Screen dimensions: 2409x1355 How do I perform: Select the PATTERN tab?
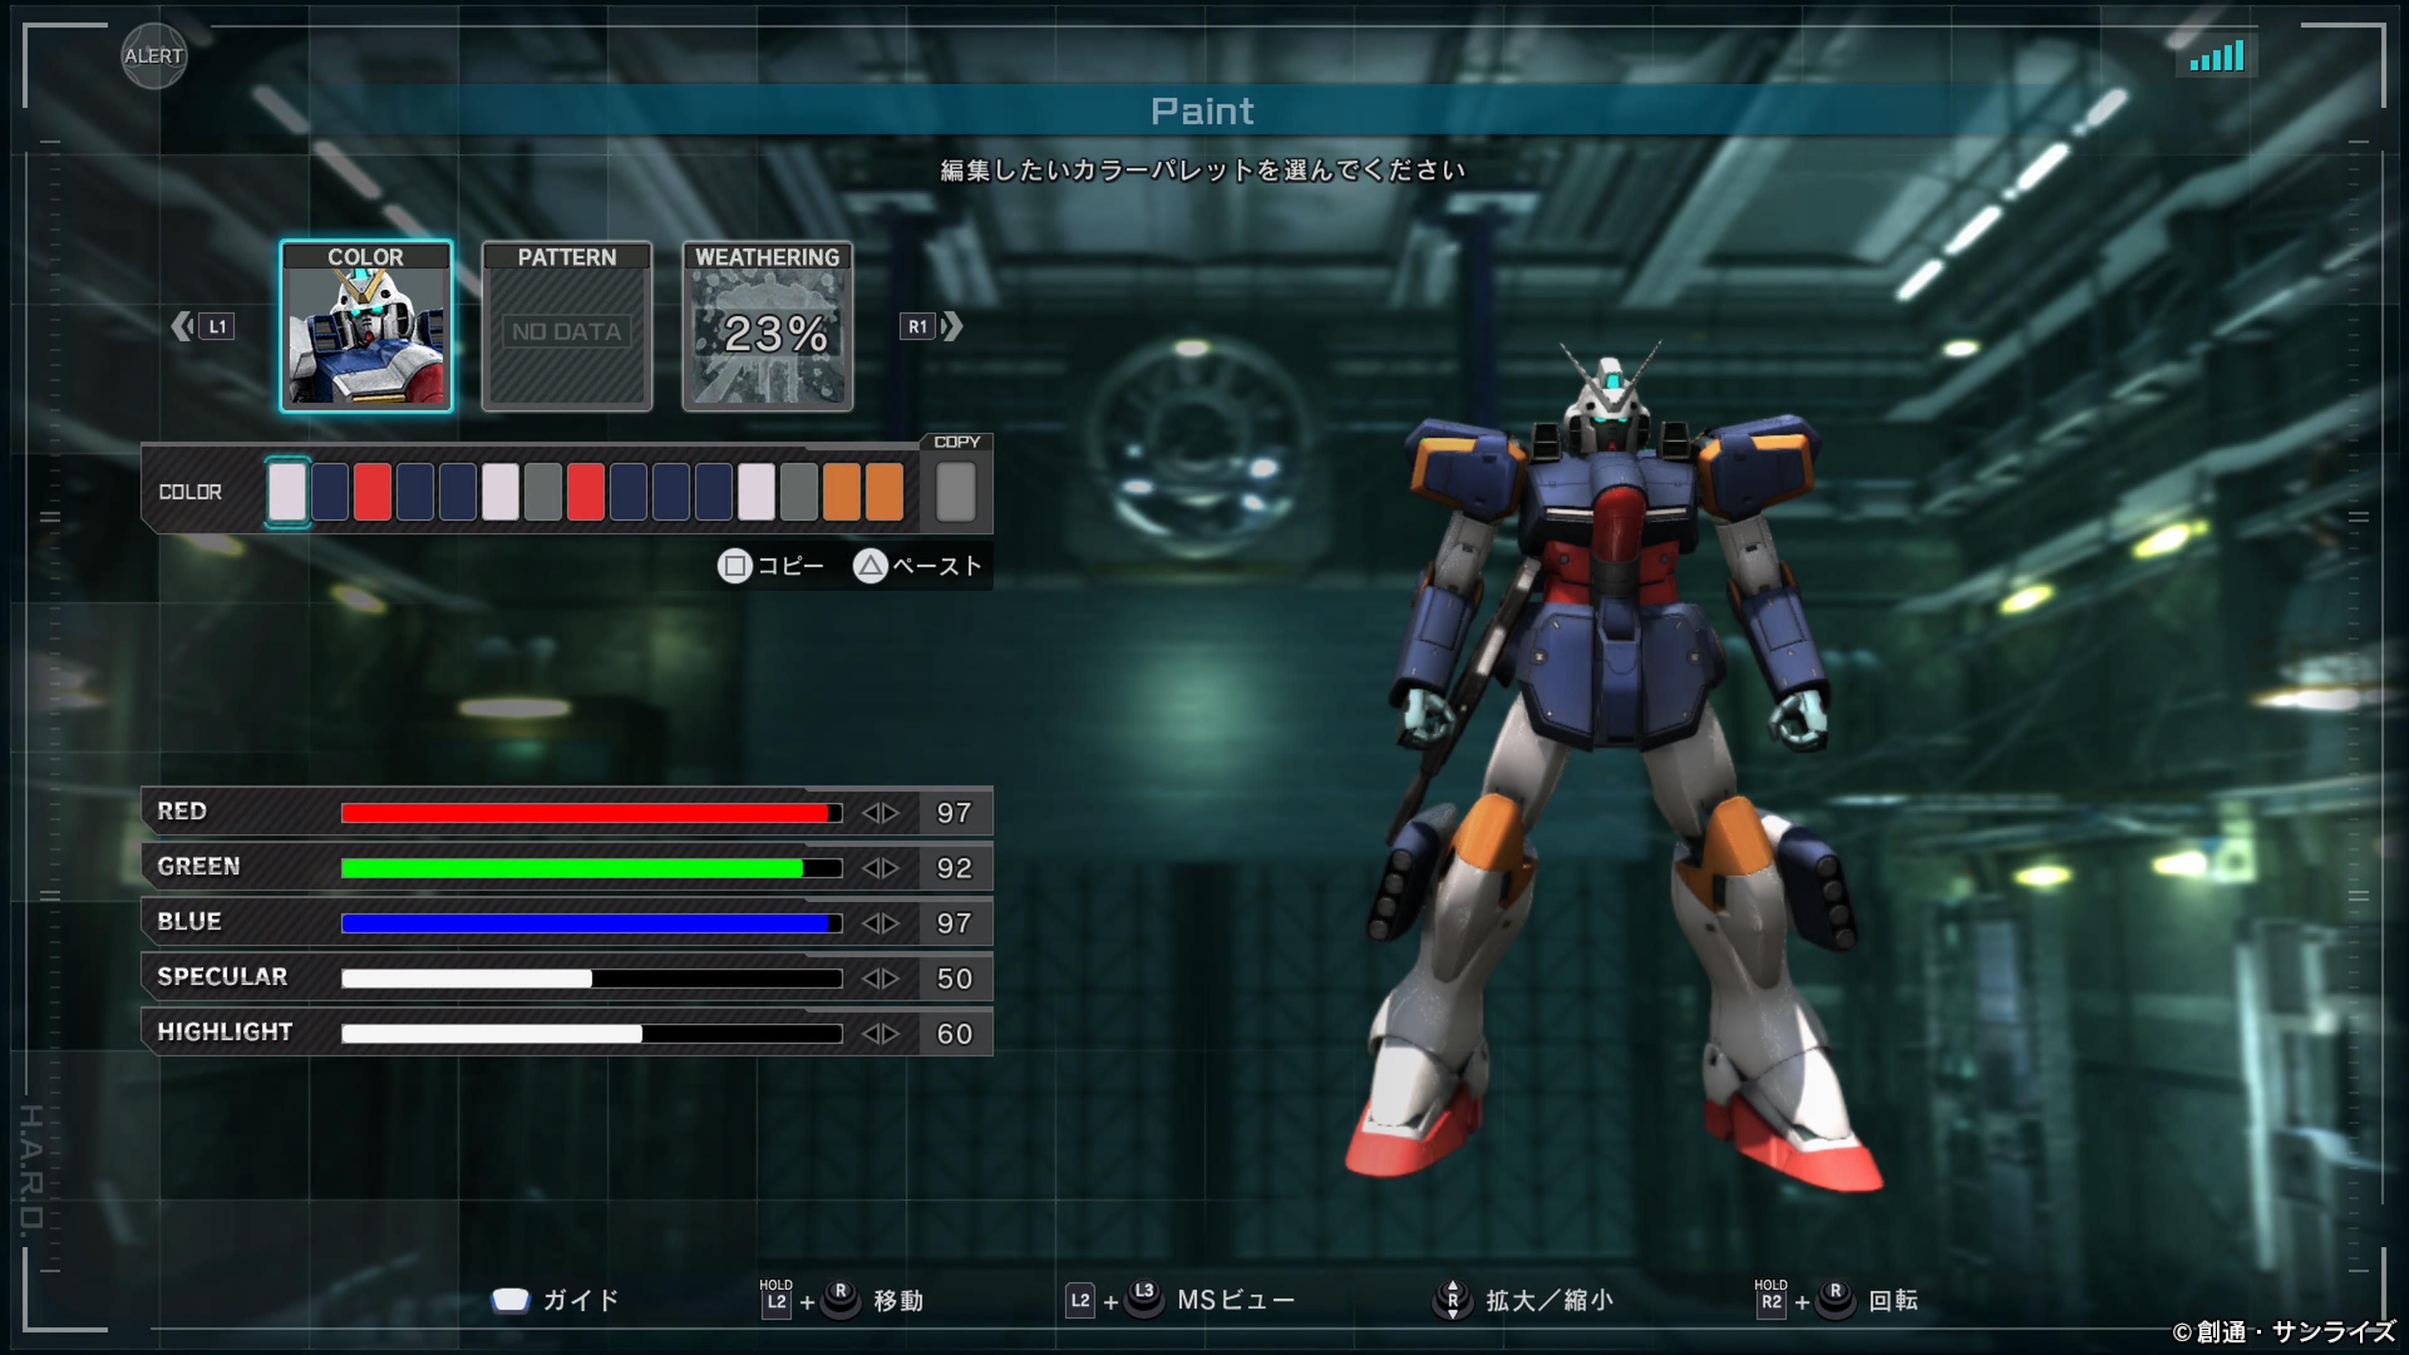(x=566, y=326)
